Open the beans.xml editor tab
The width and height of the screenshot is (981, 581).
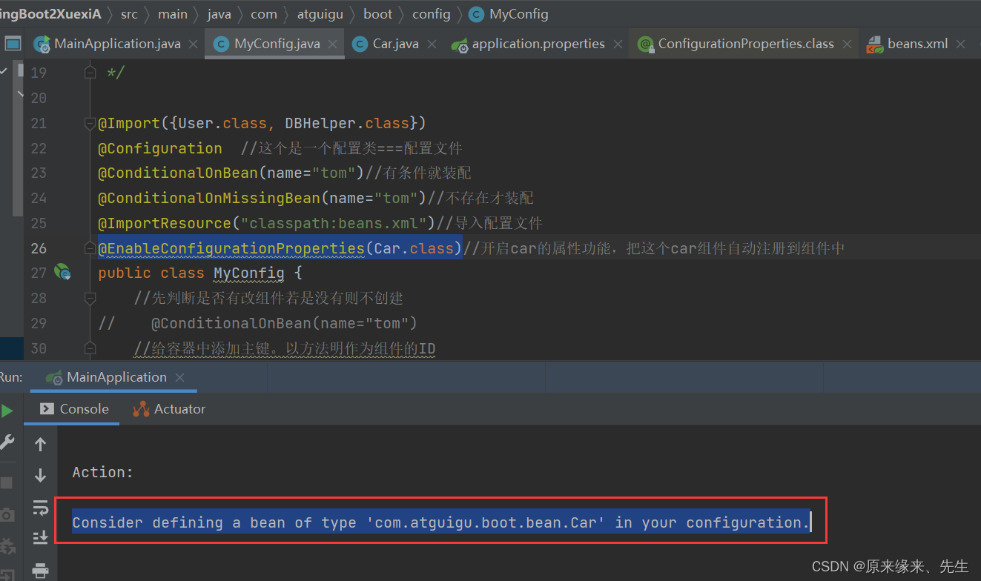[918, 44]
